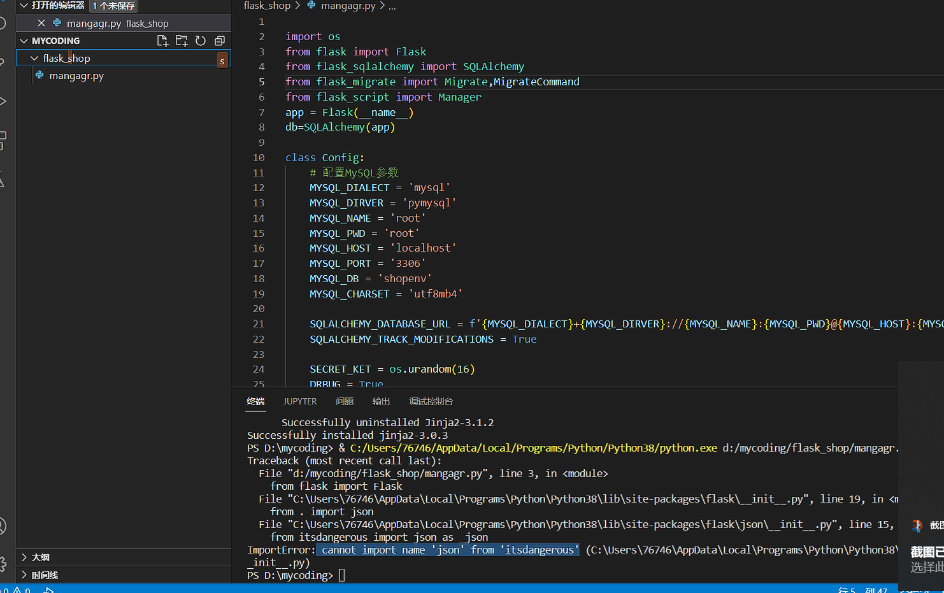Image resolution: width=944 pixels, height=593 pixels.
Task: Select mangagr.py flask_shop in open editors
Action: (124, 23)
